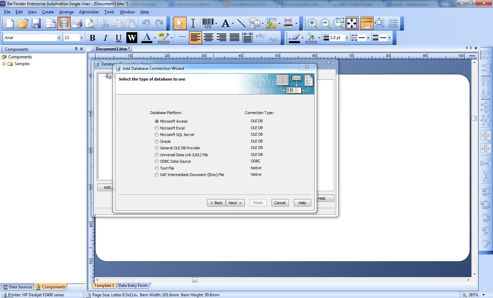Select Microsoft Excel radio button
The width and height of the screenshot is (493, 298).
[157, 128]
